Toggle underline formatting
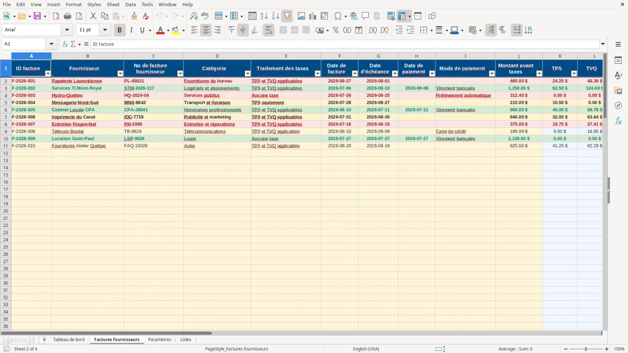Image resolution: width=628 pixels, height=353 pixels. click(142, 30)
